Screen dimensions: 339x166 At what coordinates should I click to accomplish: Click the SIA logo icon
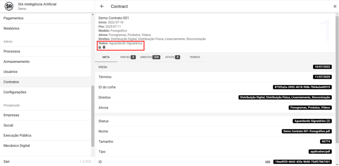click(9, 6)
